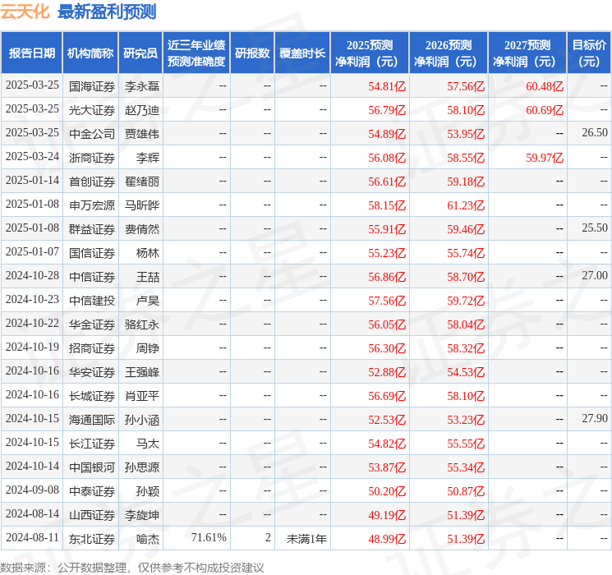The image size is (612, 575).
Task: Click the 最新盈利预测 heading text
Action: pyautogui.click(x=107, y=12)
